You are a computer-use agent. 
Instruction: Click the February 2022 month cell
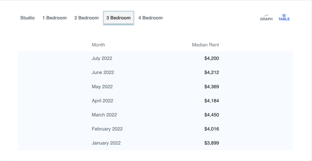[x=107, y=129]
